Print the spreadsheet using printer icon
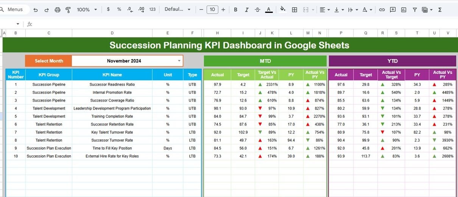Screen dimensions: 458x197 pyautogui.click(x=57, y=9)
